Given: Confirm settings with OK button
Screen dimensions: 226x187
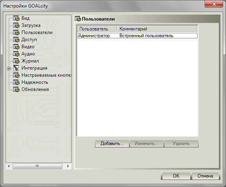Looking at the screenshot, I should [x=176, y=176].
